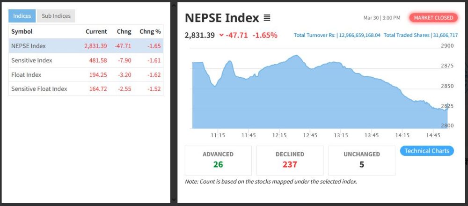
Task: Click the Total Traded Shares value
Action: 445,35
